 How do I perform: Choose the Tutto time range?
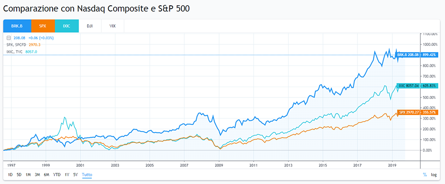tap(87, 175)
